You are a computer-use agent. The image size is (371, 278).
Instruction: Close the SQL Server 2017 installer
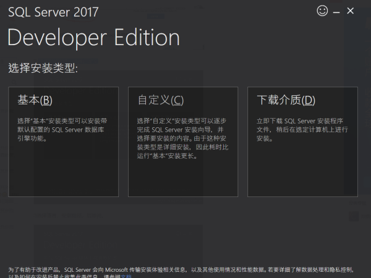coord(351,11)
